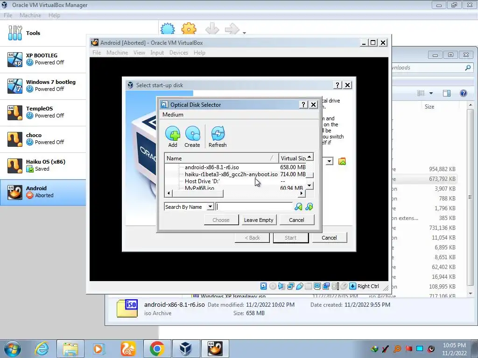Viewport: 478px width, 358px height.
Task: Click the second search icon beside the search field
Action: [x=309, y=207]
